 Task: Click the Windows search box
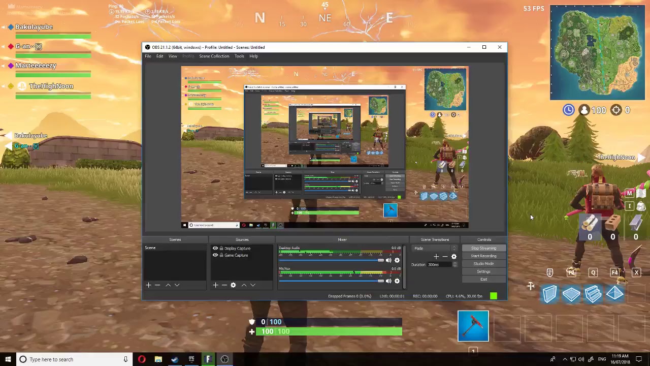click(74, 359)
